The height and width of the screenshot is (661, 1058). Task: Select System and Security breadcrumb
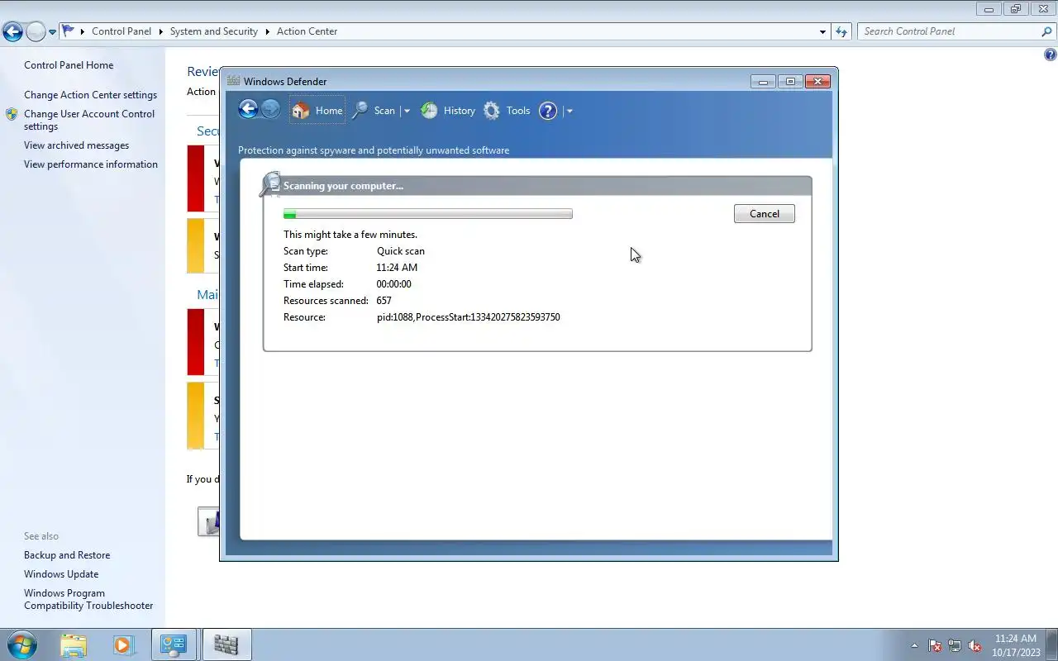pos(214,31)
